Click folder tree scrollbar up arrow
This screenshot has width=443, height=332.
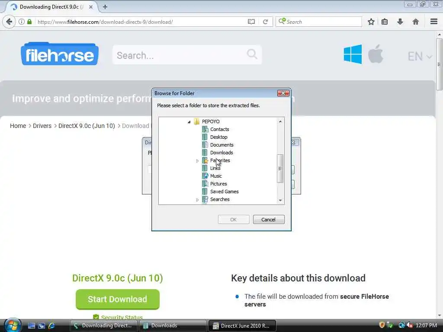tap(280, 121)
